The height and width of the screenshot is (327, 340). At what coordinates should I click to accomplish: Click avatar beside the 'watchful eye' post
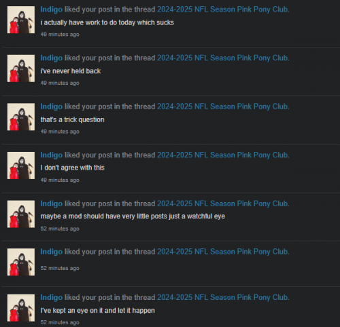coord(21,214)
